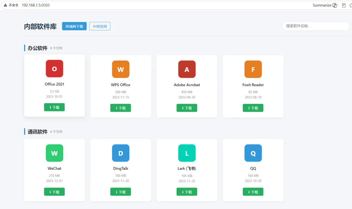Download Foxit Reader
The height and width of the screenshot is (209, 352).
click(253, 108)
